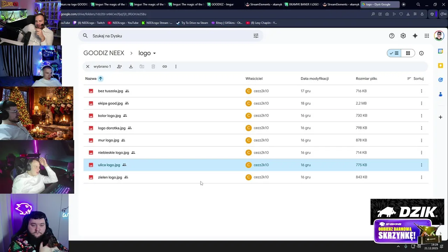The height and width of the screenshot is (252, 448).
Task: Open the Sortuj sort options
Action: (x=415, y=79)
